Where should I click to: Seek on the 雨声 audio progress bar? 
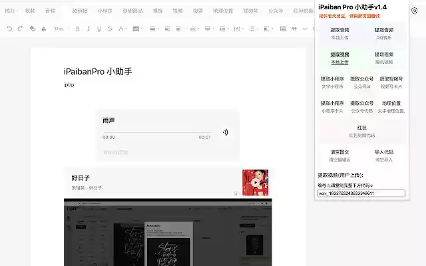156,132
